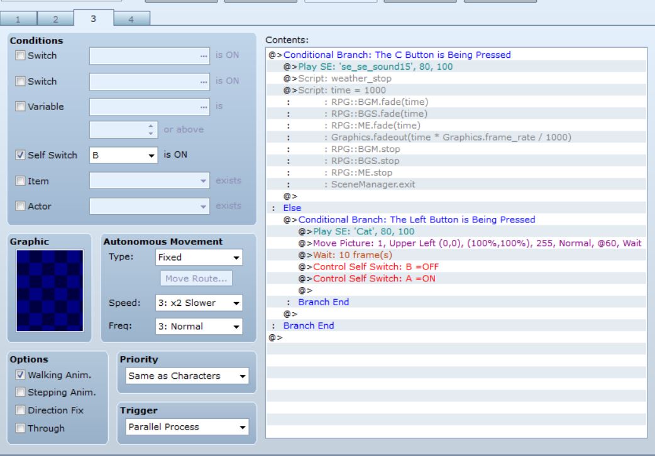
Task: Select the Play SE 'Cat' command
Action: pyautogui.click(x=456, y=231)
